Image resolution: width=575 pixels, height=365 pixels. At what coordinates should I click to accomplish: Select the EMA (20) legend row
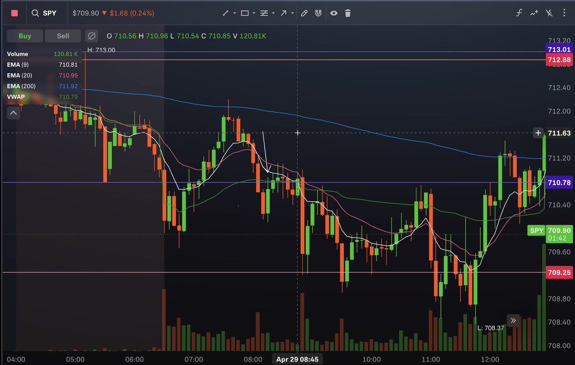pos(42,76)
